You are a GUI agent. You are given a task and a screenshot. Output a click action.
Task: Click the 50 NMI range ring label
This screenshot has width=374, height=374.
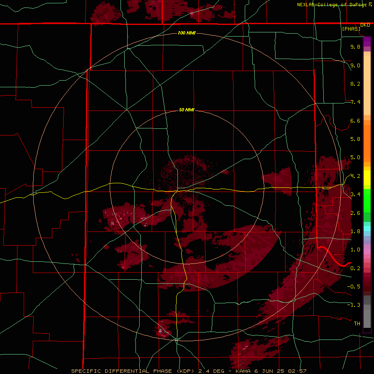point(187,110)
